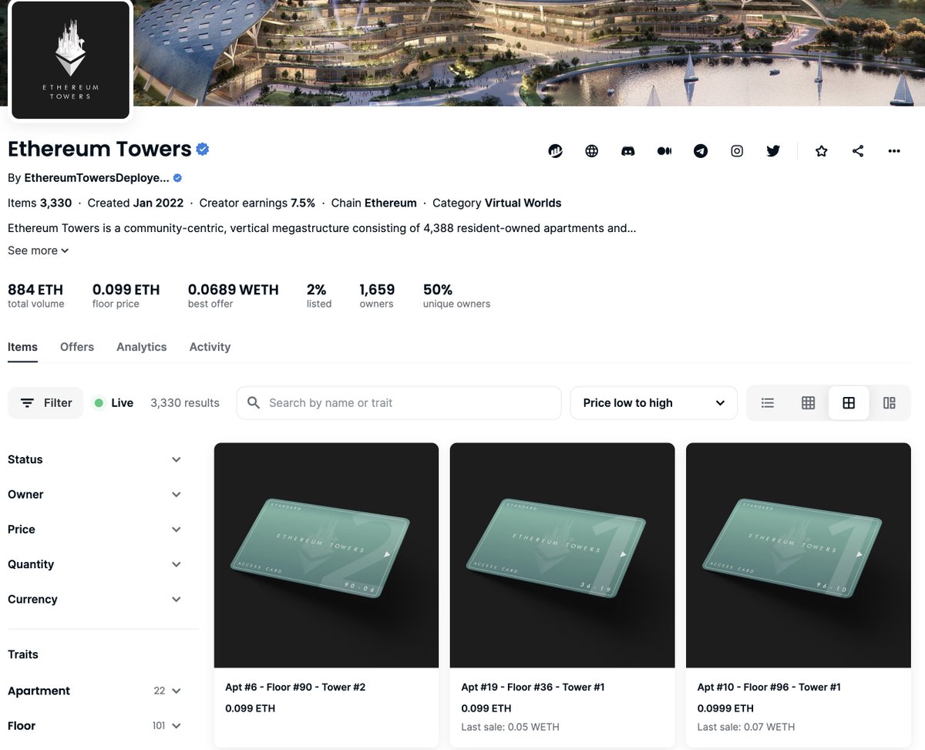This screenshot has height=750, width=925.
Task: Open the Discord icon link
Action: (628, 151)
